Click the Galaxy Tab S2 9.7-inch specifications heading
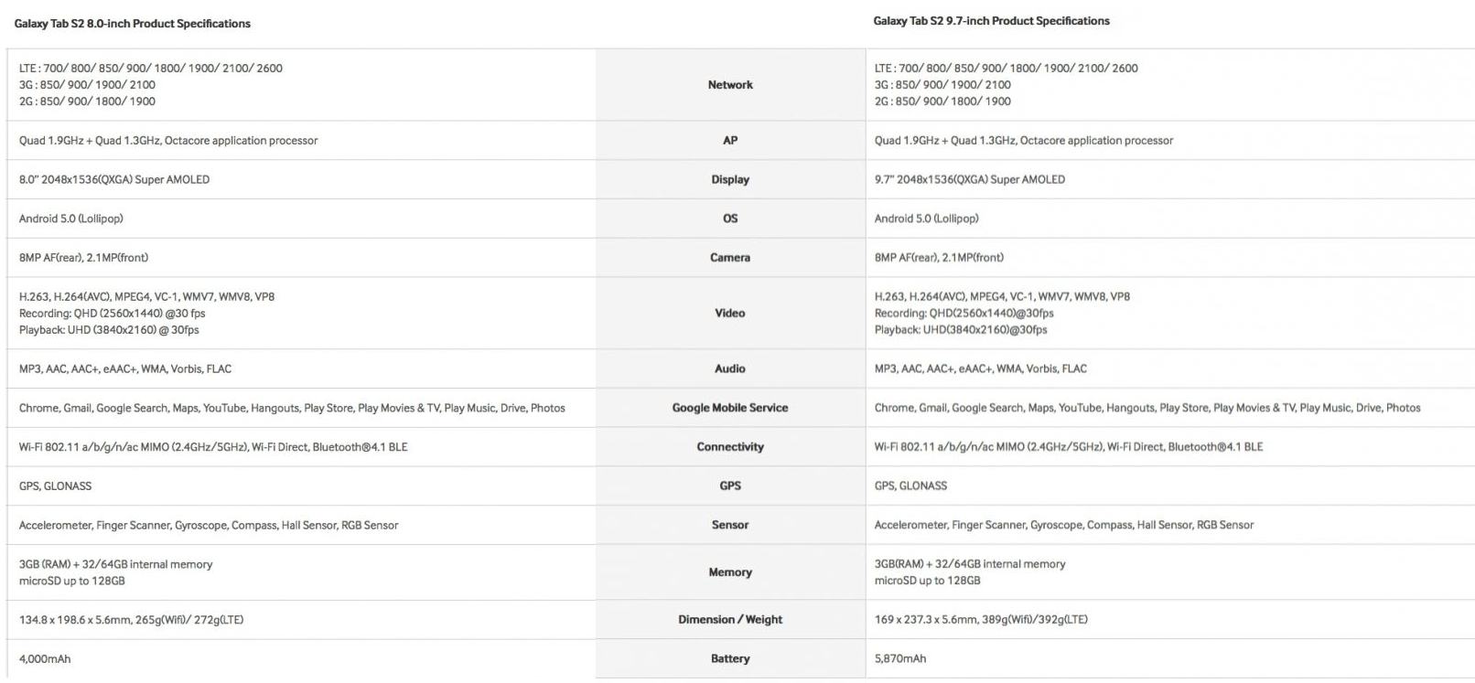The width and height of the screenshot is (1475, 683). pyautogui.click(x=991, y=21)
